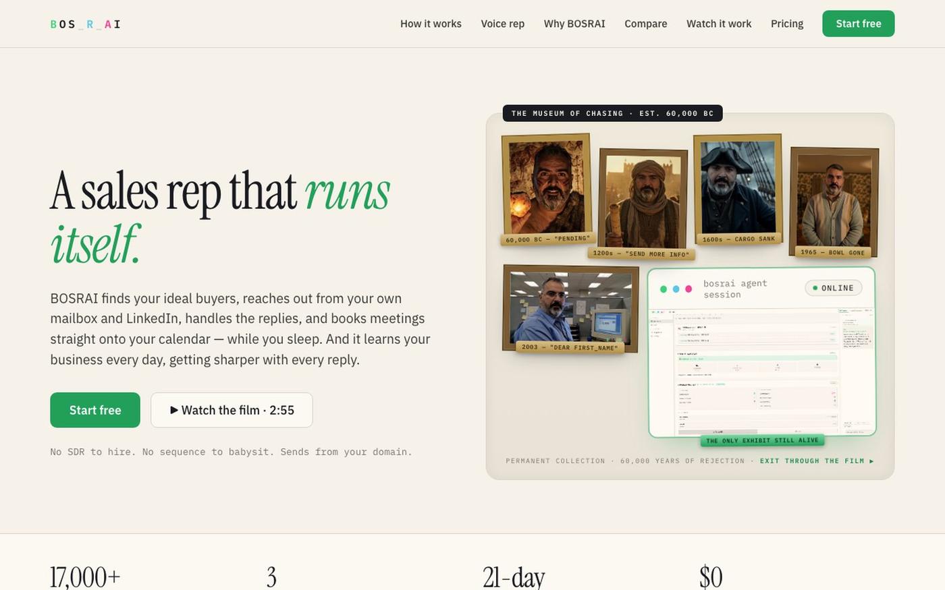Click The Museum of Chasing title label
Screen dimensions: 945x590
[x=612, y=113]
